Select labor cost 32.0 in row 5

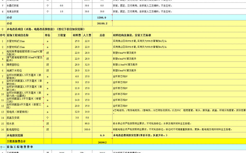tap(87, 64)
